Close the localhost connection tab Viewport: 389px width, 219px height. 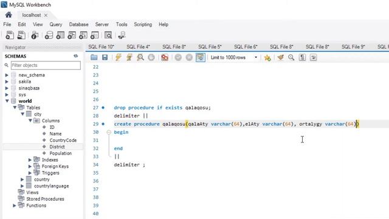click(x=46, y=15)
